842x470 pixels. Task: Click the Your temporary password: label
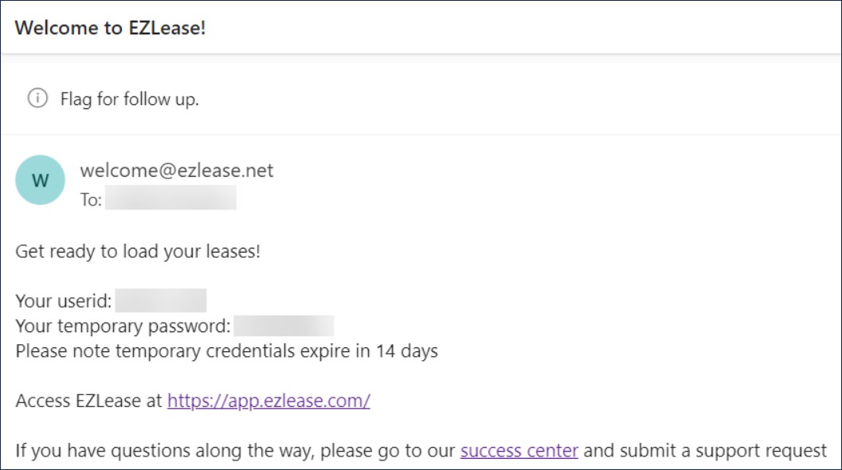tap(123, 326)
